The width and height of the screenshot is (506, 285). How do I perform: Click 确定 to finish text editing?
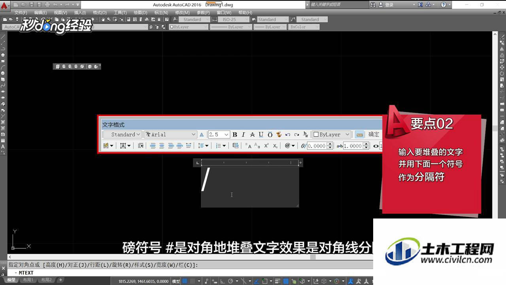[x=374, y=135]
